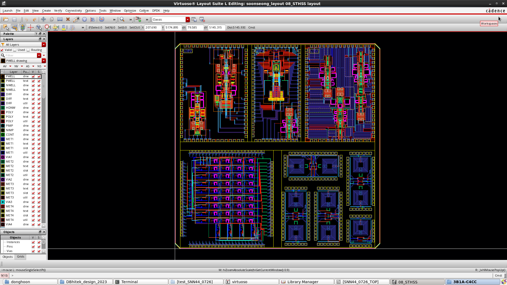Click the red hand DRD enforce icon
The height and width of the screenshot is (285, 507).
click(x=48, y=27)
